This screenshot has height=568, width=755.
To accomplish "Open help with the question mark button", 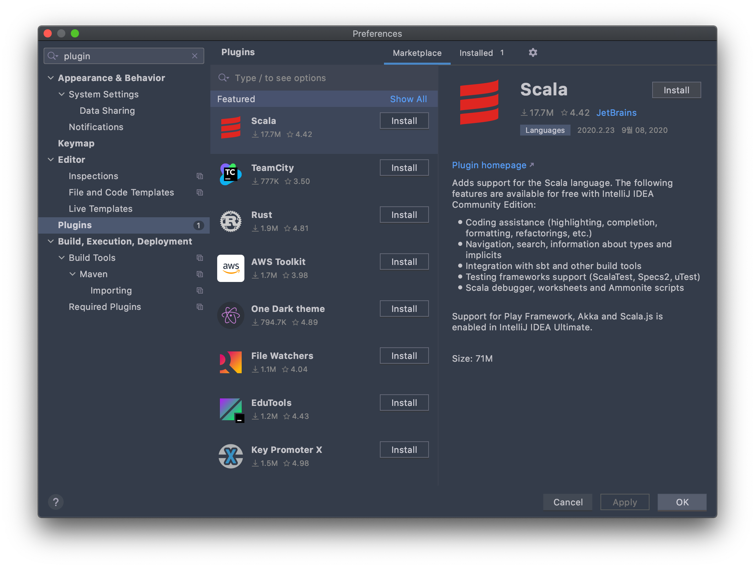I will coord(55,502).
